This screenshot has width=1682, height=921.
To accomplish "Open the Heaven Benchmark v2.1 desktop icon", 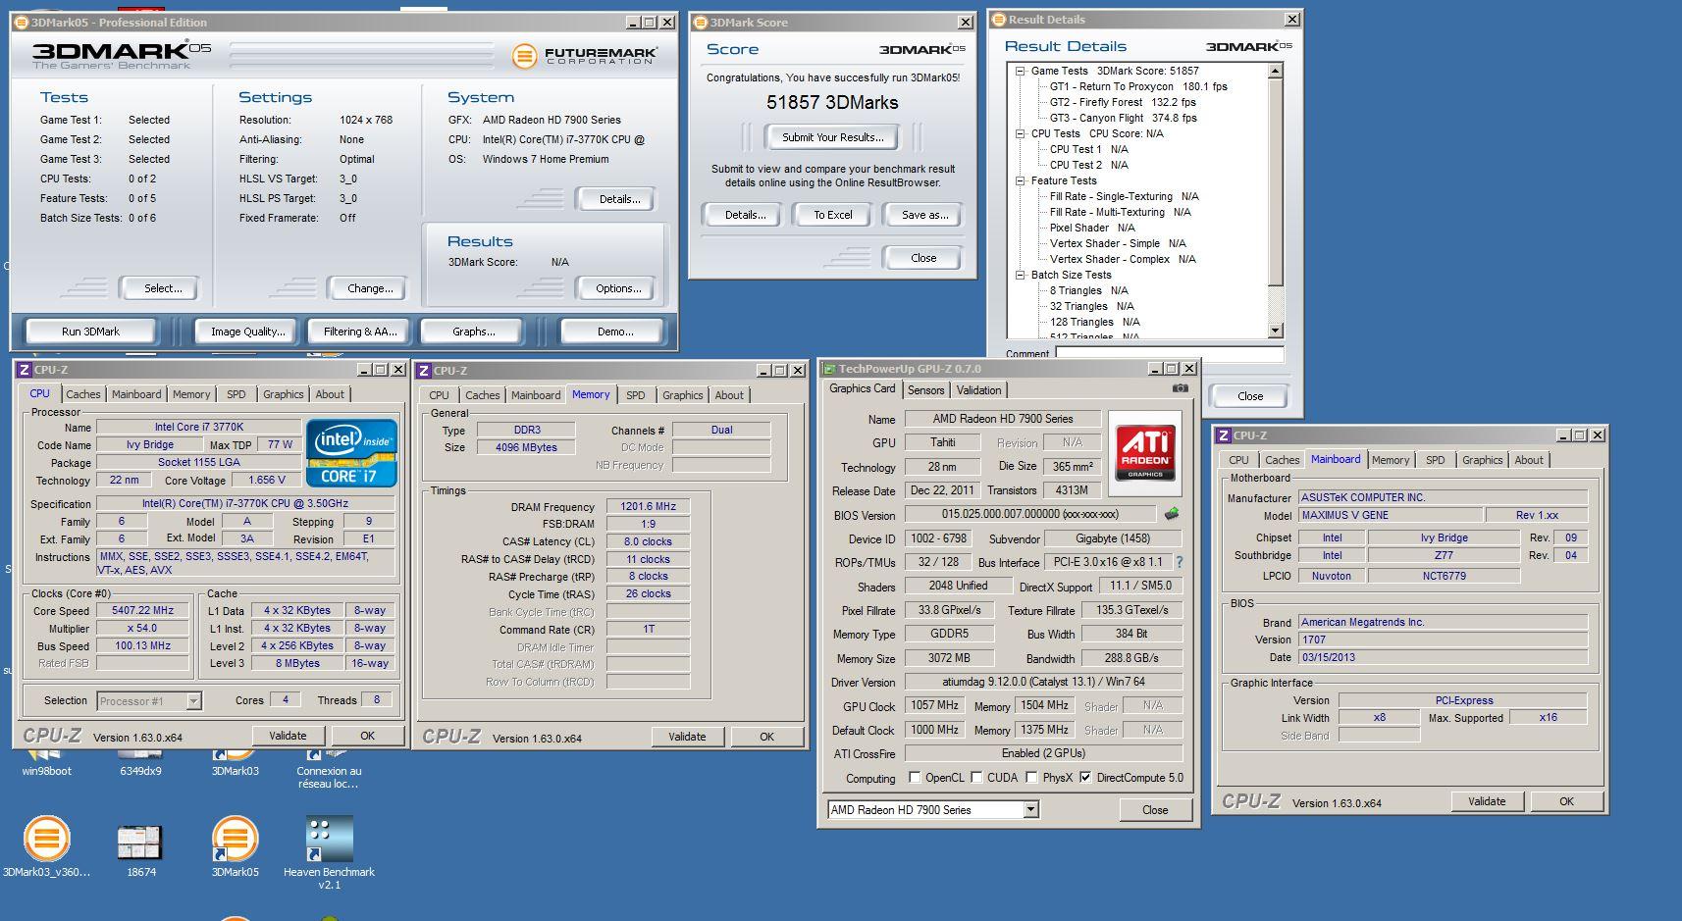I will (x=329, y=850).
